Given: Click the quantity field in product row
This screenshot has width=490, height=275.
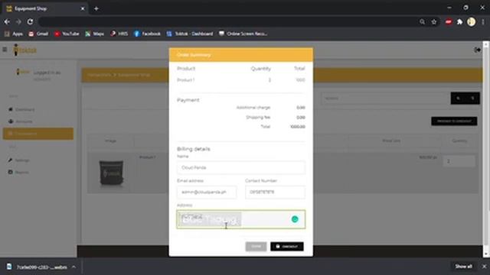Looking at the screenshot, I should tap(459, 161).
